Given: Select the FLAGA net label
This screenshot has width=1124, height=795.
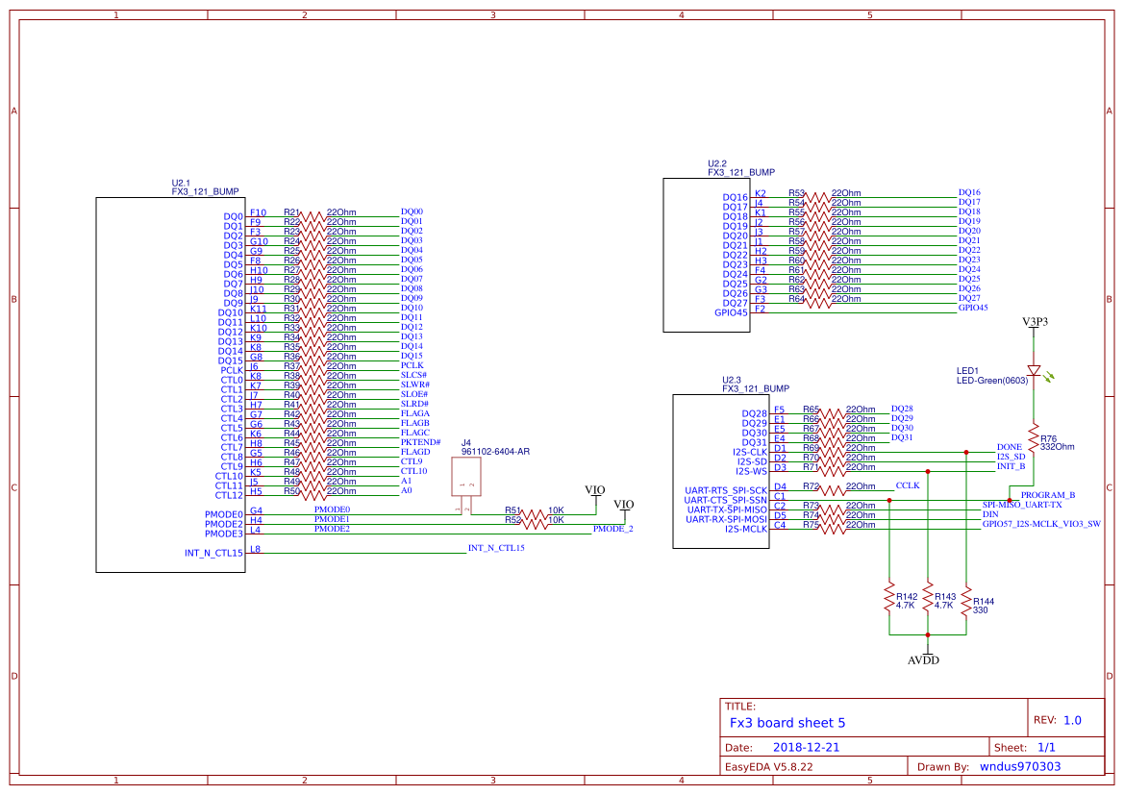Looking at the screenshot, I should [x=415, y=413].
